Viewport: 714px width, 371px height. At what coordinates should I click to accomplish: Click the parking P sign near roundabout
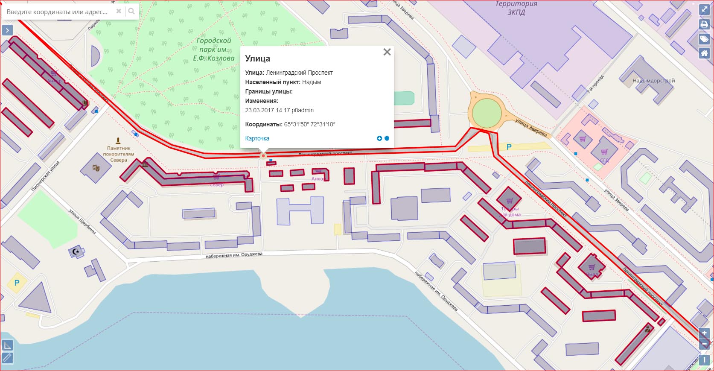[x=509, y=147]
